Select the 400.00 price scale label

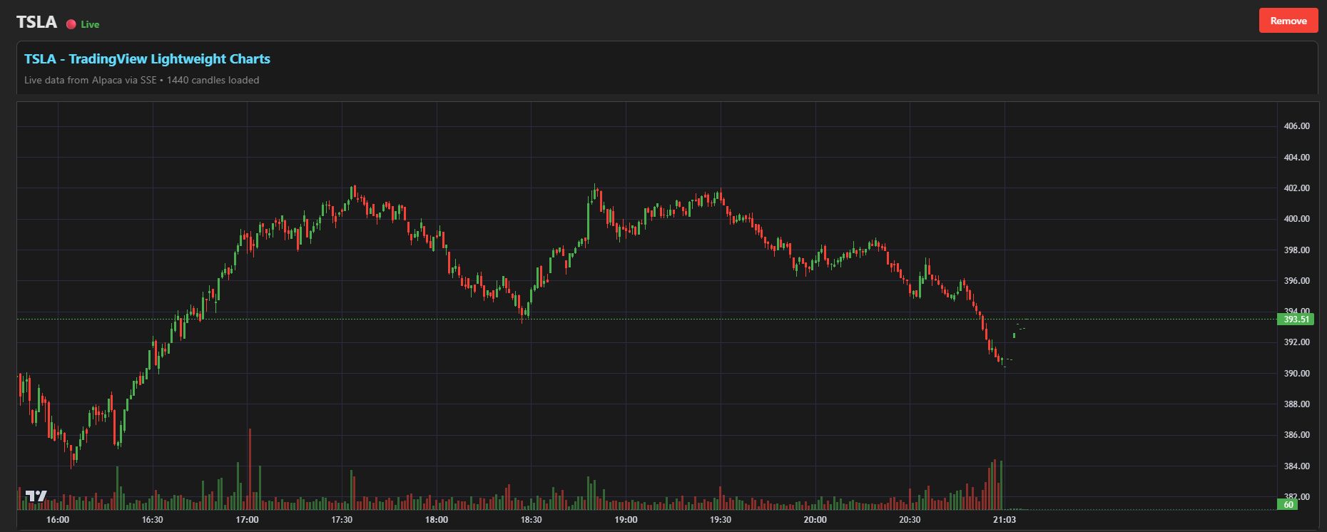click(1296, 219)
